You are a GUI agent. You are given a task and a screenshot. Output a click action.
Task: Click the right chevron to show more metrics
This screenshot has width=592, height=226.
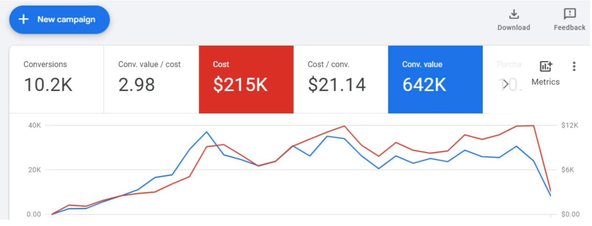point(506,83)
